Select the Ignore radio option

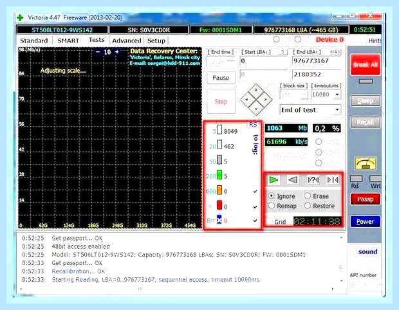(x=272, y=196)
